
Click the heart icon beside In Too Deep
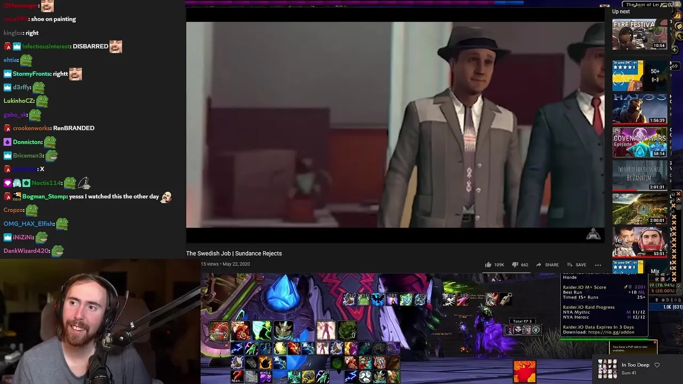pos(657,365)
